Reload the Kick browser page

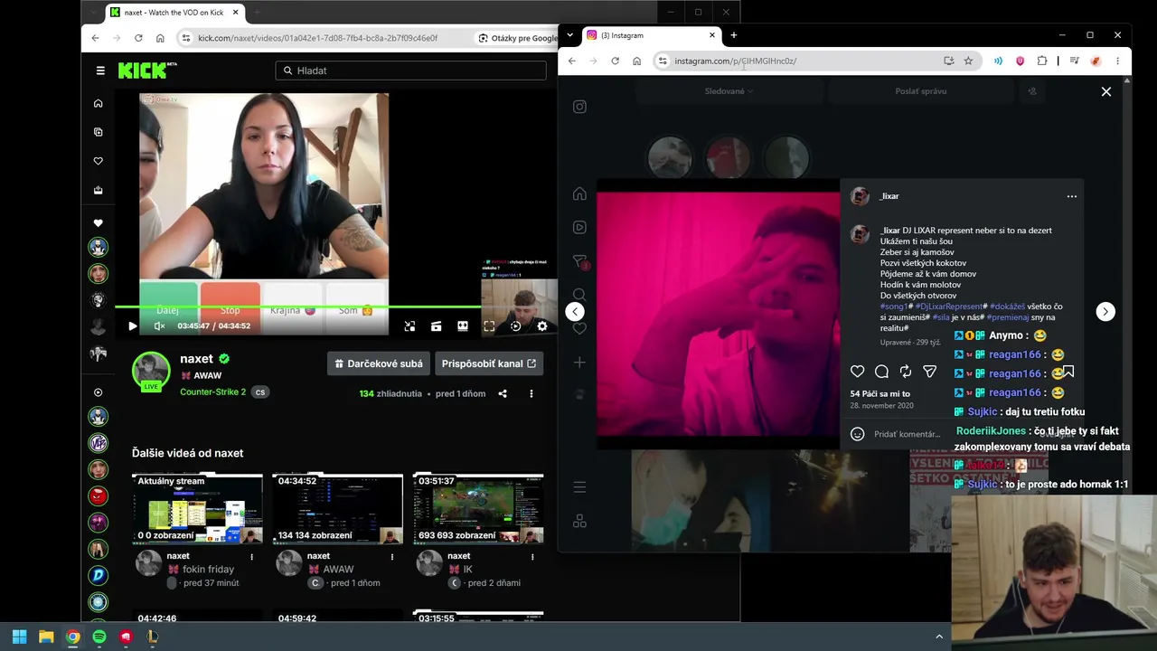pyautogui.click(x=138, y=38)
